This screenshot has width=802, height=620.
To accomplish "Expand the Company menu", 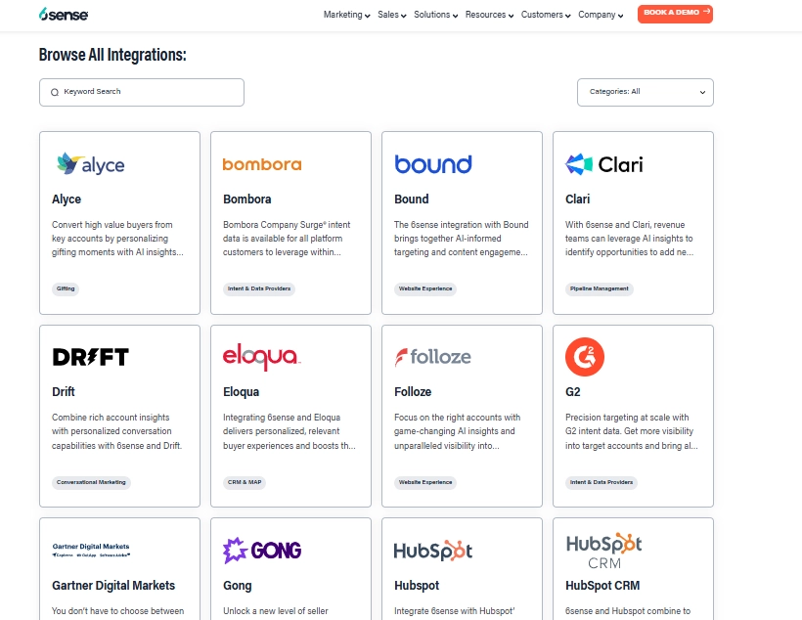I will pos(601,15).
